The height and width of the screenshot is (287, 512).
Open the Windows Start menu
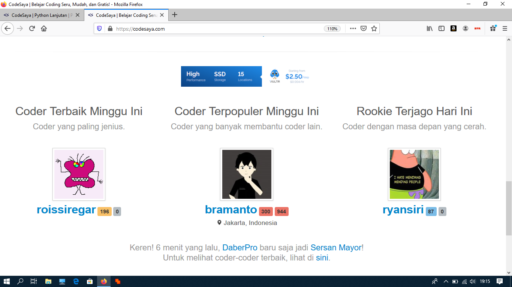click(6, 281)
